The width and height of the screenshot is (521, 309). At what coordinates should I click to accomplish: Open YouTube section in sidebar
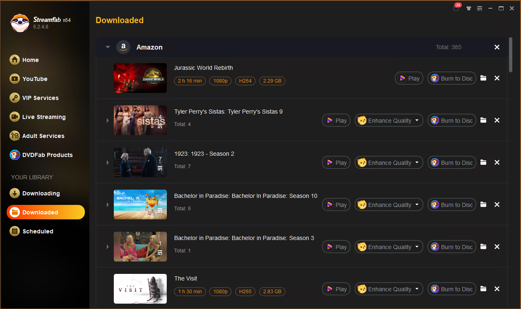(29, 79)
